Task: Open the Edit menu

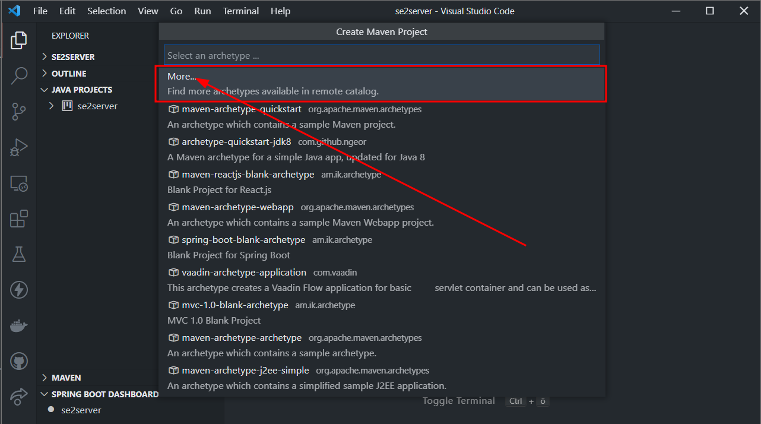Action: (x=67, y=11)
